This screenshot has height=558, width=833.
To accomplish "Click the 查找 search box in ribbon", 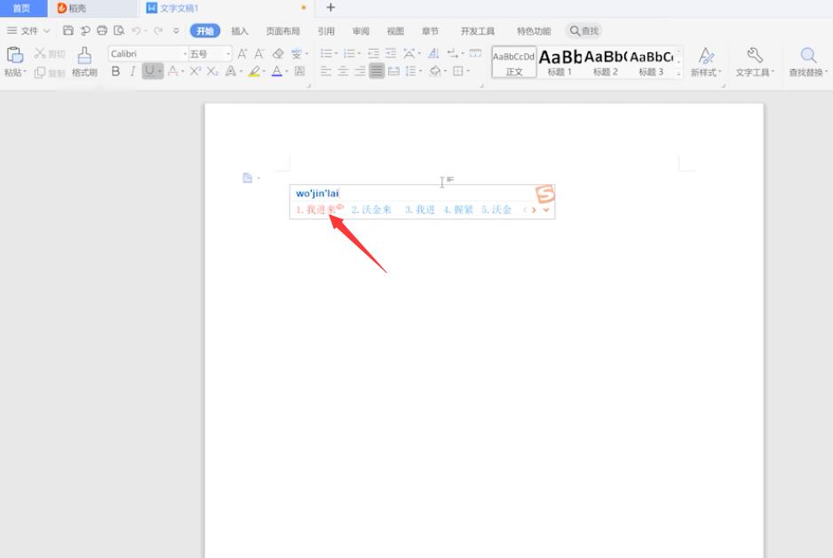I will coord(583,31).
